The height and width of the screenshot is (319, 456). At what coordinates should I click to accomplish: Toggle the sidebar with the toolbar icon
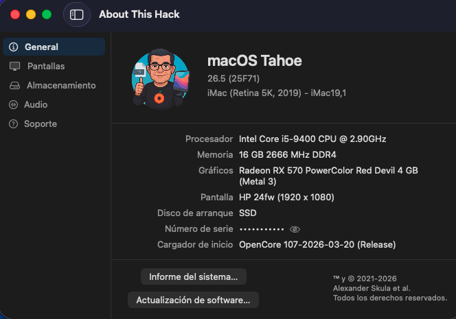click(76, 14)
